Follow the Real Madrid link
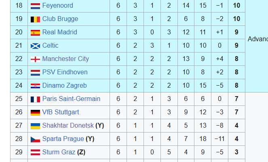The width and height of the screenshot is (268, 162). click(60, 32)
